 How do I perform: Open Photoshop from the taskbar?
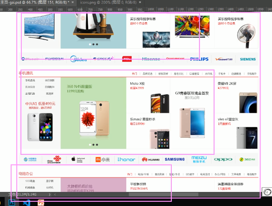coord(12,202)
